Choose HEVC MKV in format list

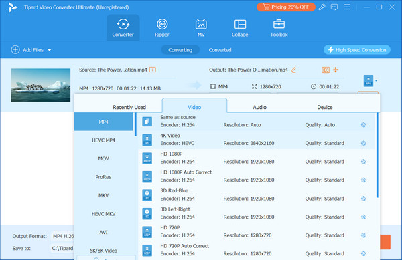(x=104, y=214)
